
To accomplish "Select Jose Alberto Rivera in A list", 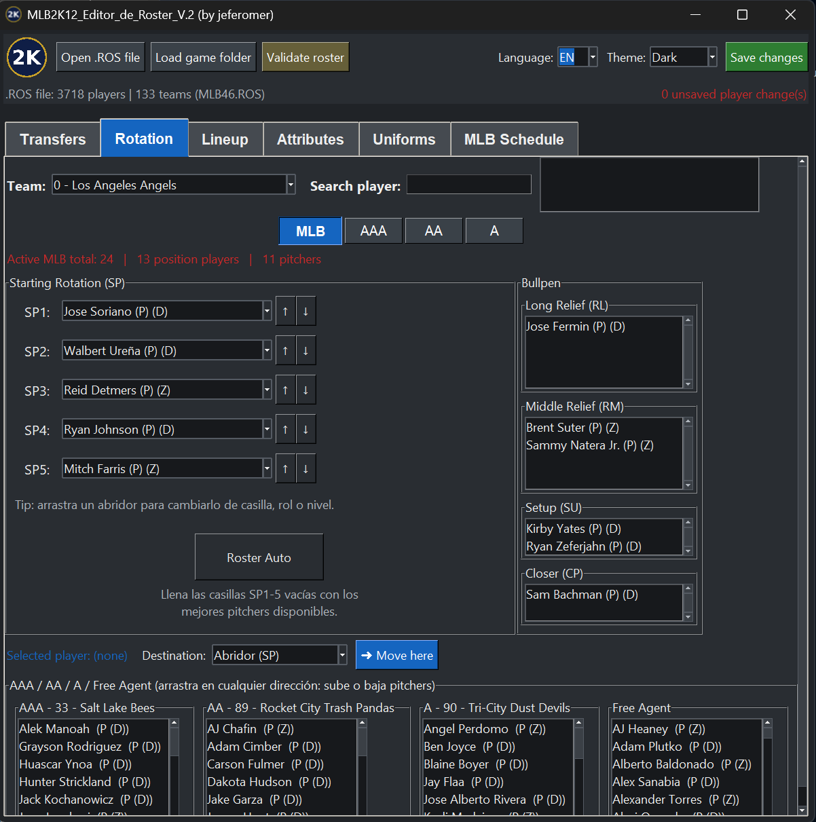I will [498, 800].
